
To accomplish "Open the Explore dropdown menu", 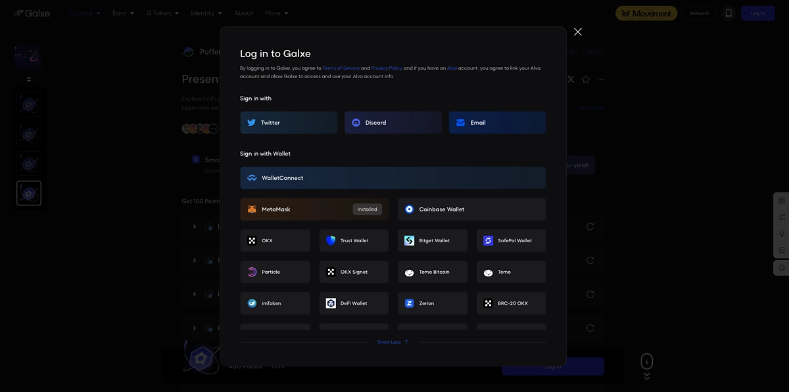I will click(x=85, y=13).
